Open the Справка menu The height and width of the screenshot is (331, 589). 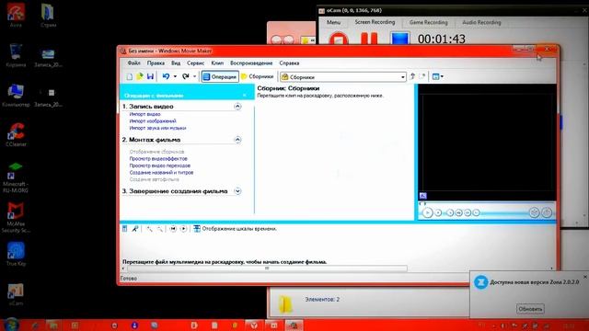(289, 63)
